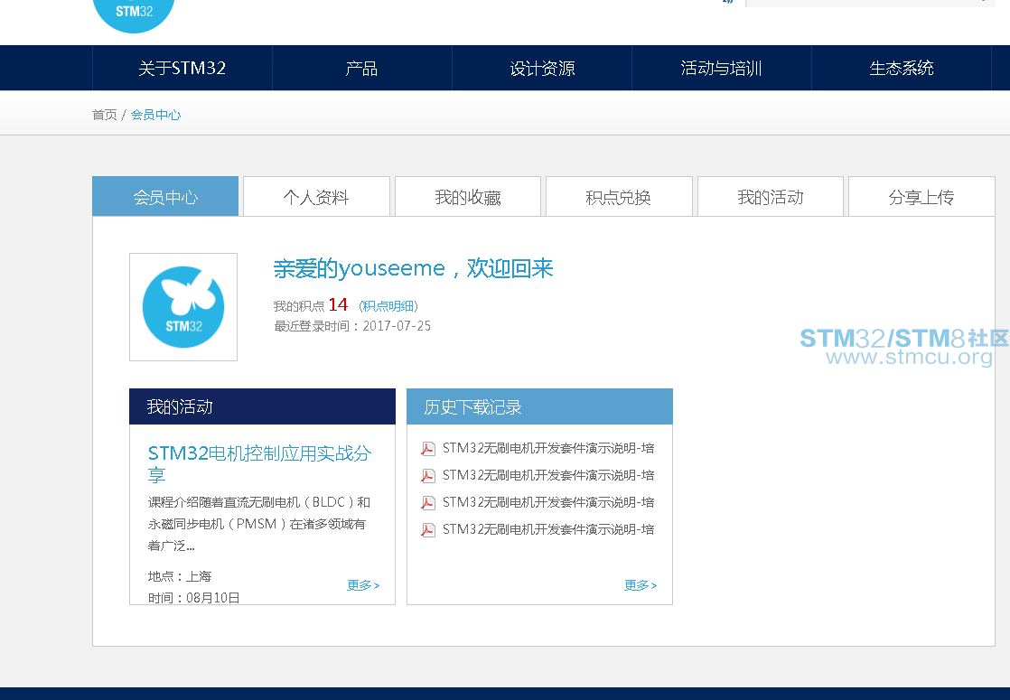1010x700 pixels.
Task: Select the 积点兑换 tab
Action: [619, 197]
